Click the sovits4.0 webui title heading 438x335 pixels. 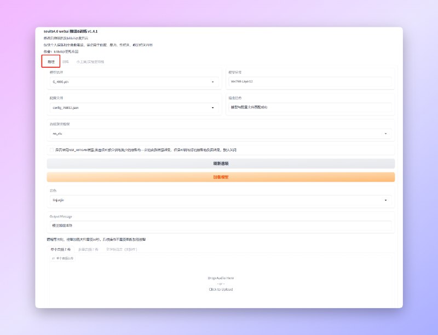[71, 32]
